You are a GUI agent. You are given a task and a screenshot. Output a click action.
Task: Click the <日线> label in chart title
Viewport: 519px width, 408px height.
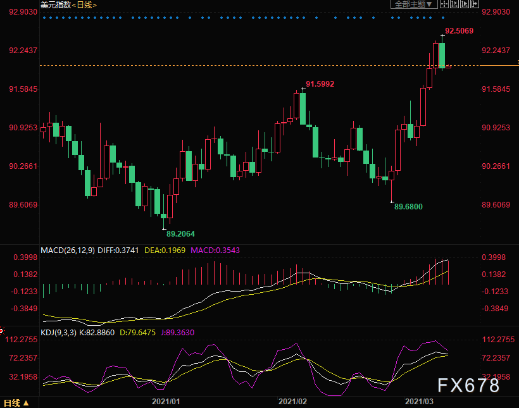[x=84, y=5]
